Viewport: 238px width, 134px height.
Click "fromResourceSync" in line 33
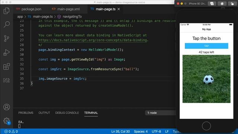106,69
